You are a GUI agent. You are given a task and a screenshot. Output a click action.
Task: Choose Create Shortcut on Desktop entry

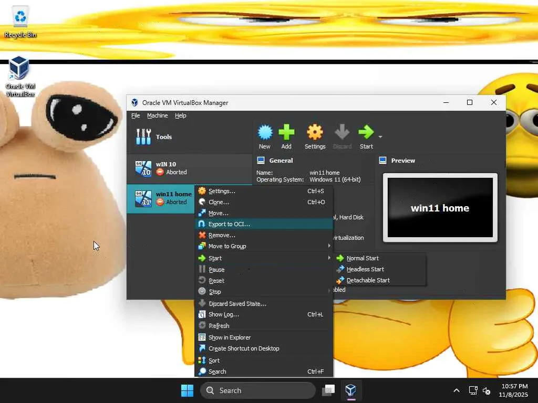pyautogui.click(x=264, y=348)
